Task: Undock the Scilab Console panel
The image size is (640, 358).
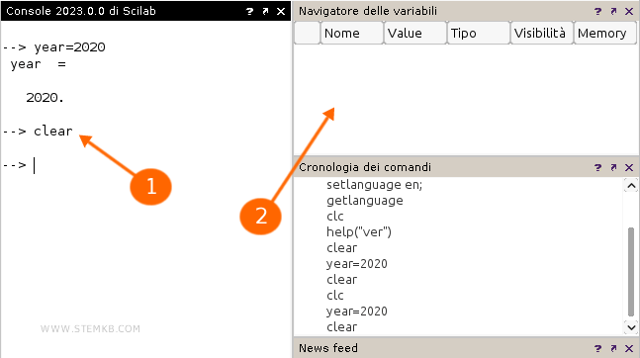Action: 265,12
